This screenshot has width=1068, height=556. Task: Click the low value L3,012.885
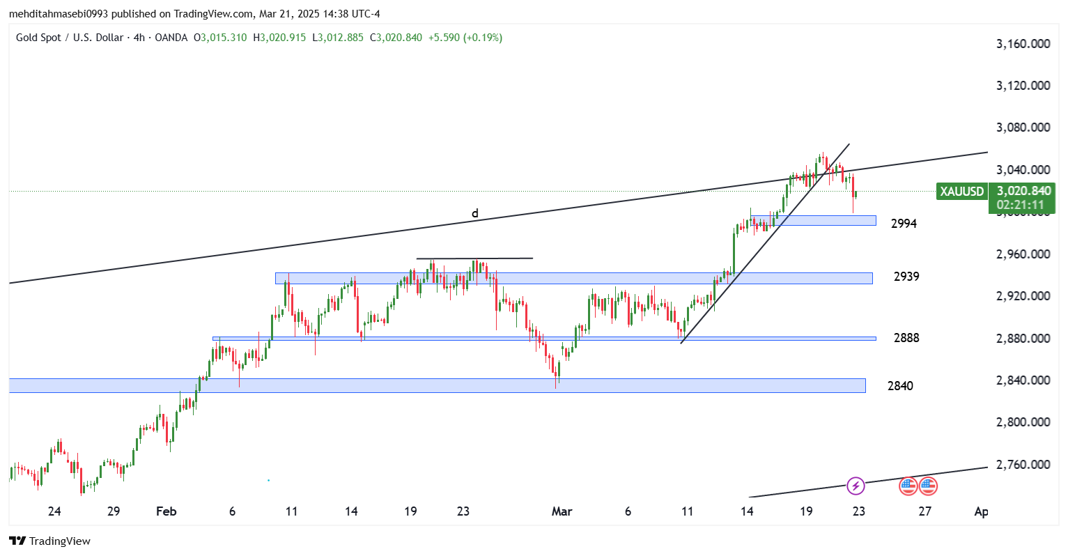[x=338, y=38]
